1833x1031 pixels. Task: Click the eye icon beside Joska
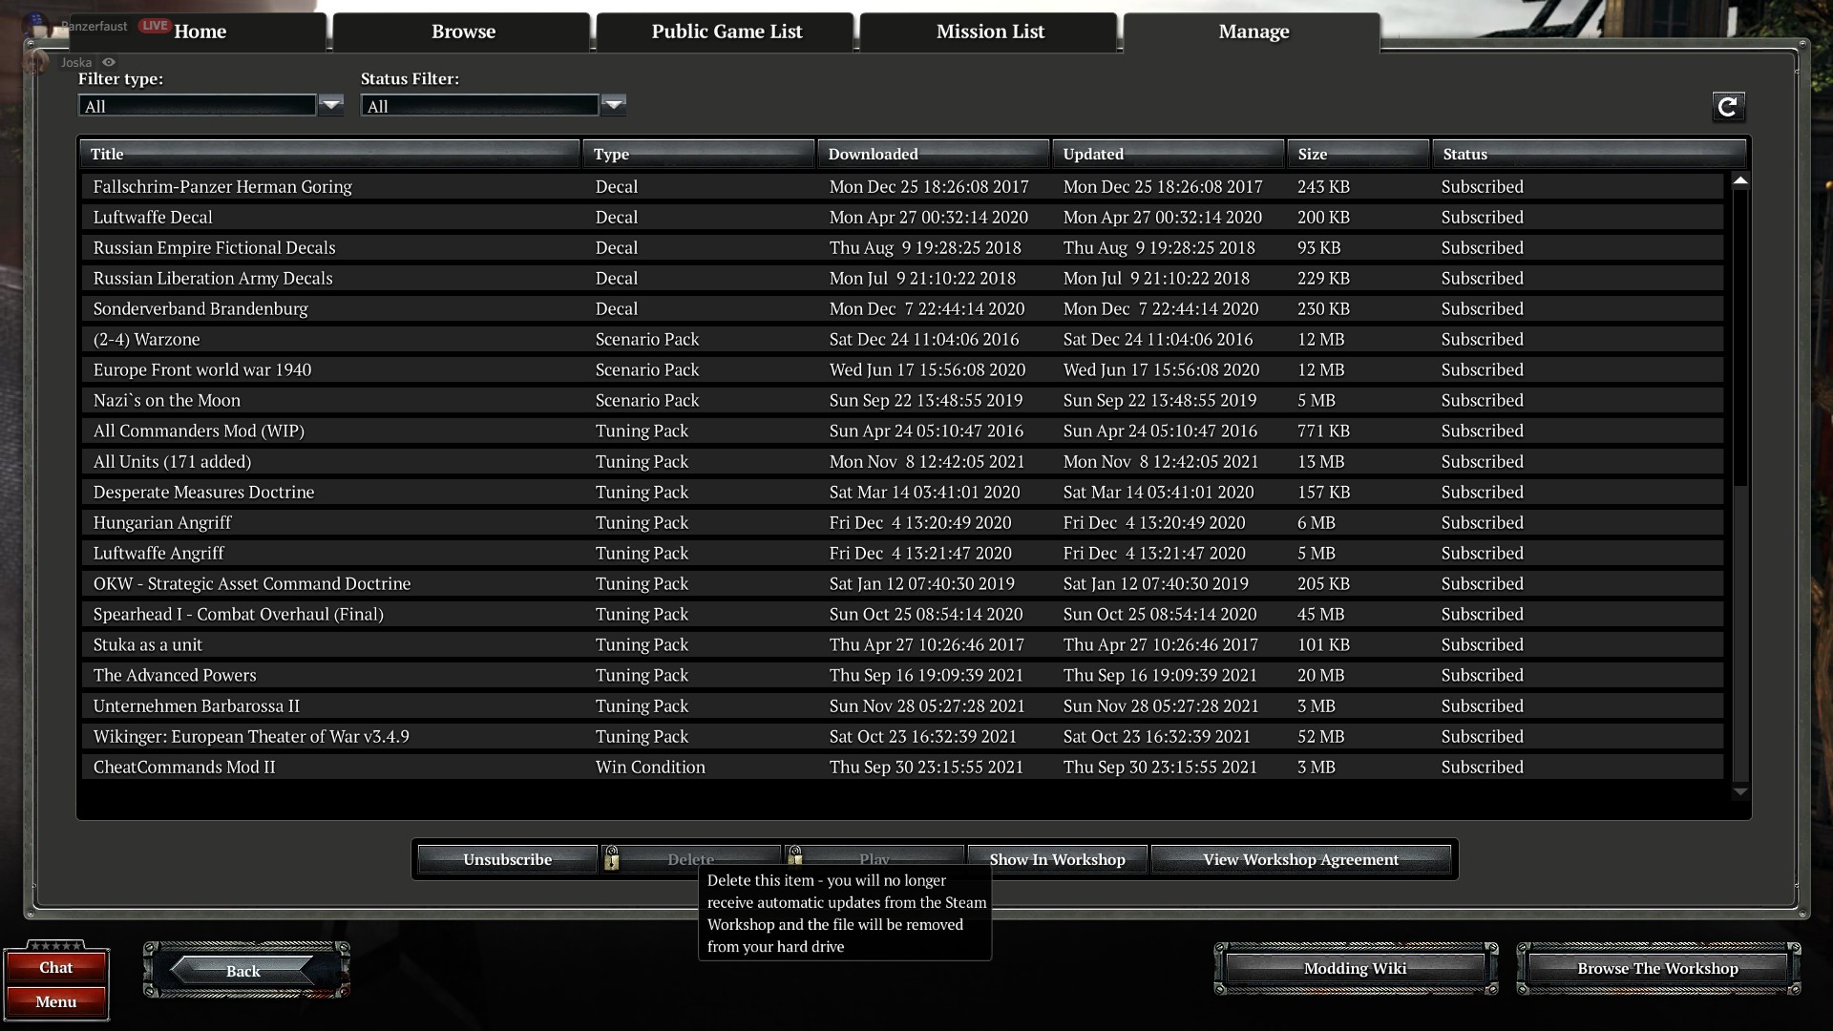109,62
